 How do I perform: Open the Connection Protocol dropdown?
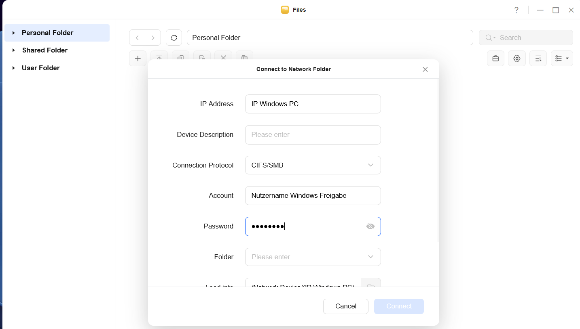tap(313, 165)
